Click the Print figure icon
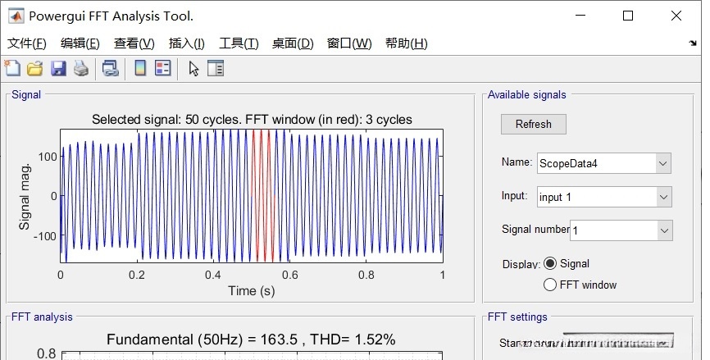 click(x=81, y=69)
